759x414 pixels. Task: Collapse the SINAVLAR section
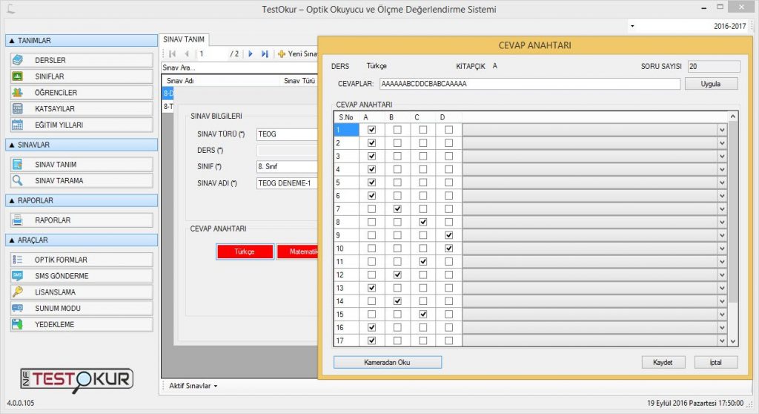82,145
